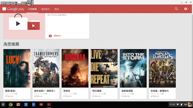Viewport: 193px width, 108px height.
Task: Open YouTube from the shelf
Action: (41, 105)
